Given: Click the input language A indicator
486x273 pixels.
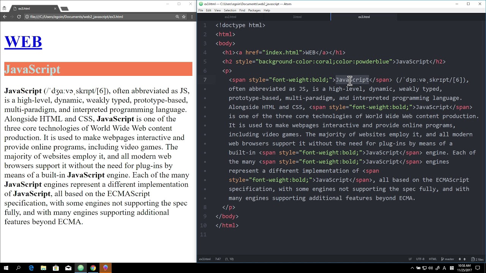Looking at the screenshot, I should (444, 268).
